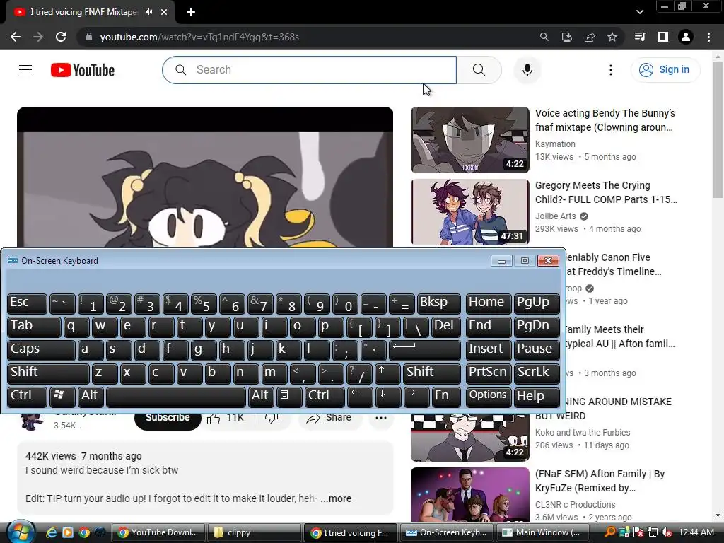This screenshot has height=543, width=724.
Task: Toggle Insert key on keyboard
Action: [x=488, y=349]
